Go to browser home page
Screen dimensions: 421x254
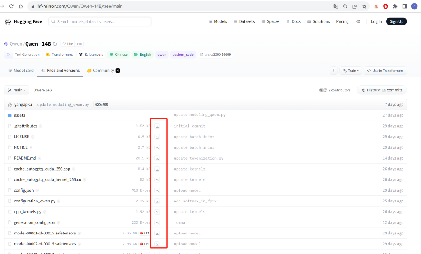click(x=21, y=6)
